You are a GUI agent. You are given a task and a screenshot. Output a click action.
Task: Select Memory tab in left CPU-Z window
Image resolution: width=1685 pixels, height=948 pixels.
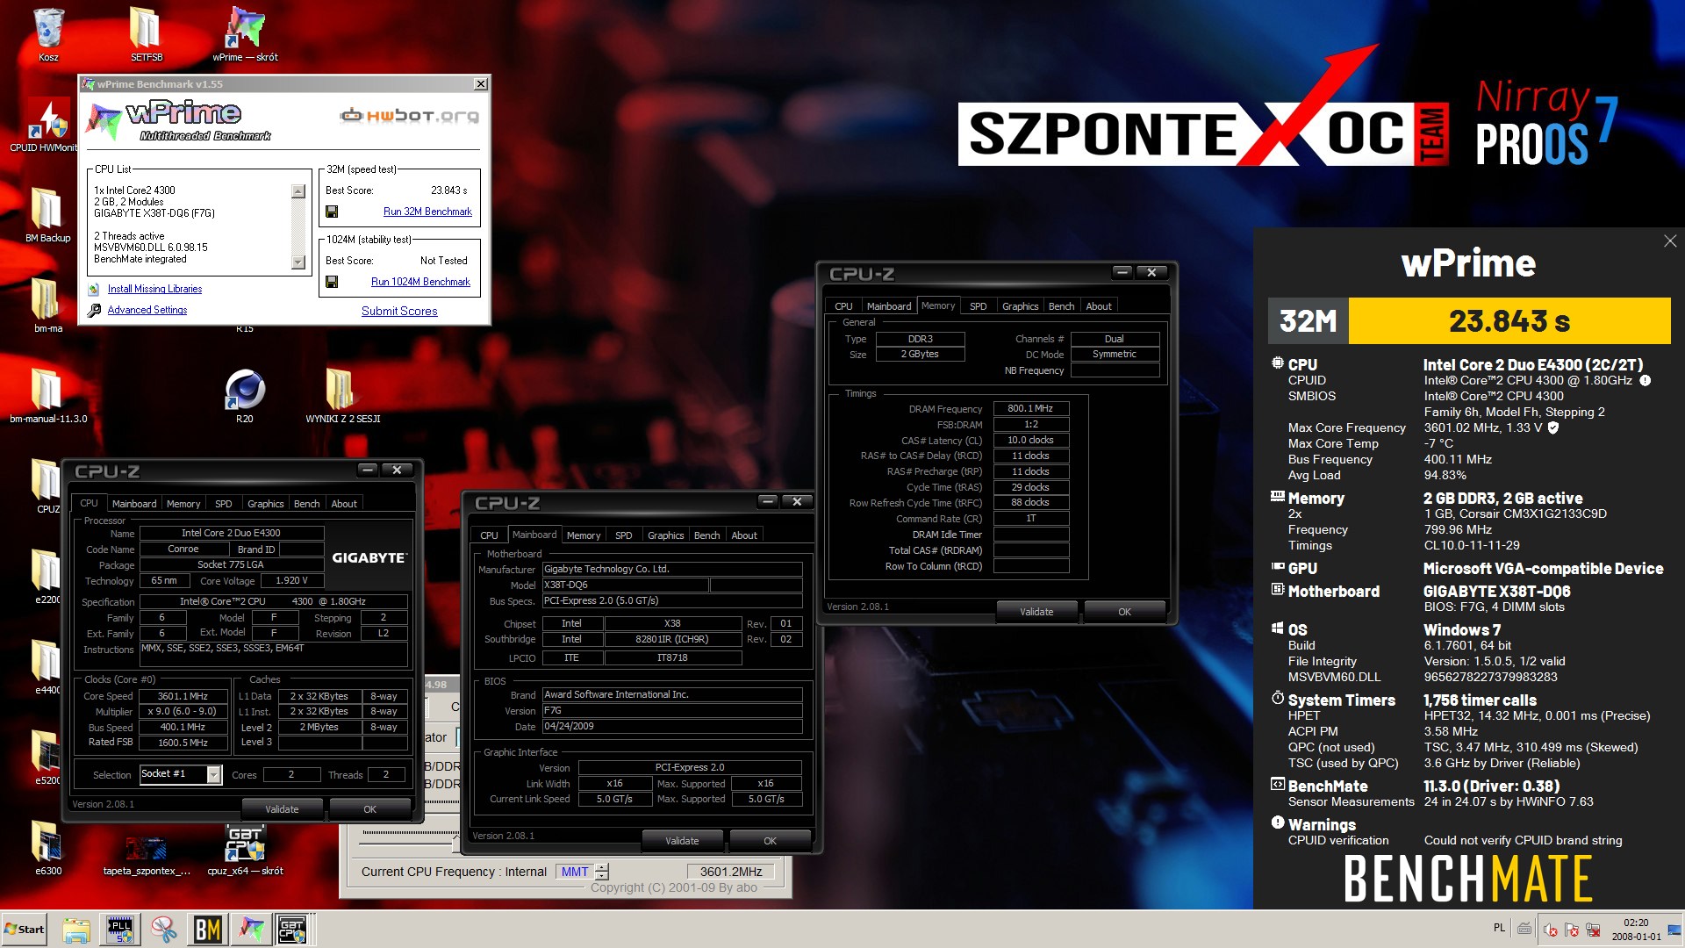point(183,504)
